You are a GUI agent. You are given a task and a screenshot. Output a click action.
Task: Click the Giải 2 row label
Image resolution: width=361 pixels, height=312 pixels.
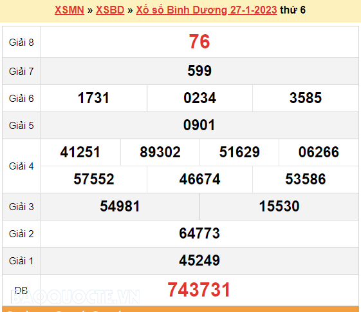21,234
